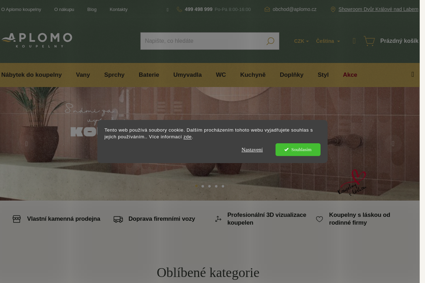Select the first carousel dot

[x=196, y=186]
